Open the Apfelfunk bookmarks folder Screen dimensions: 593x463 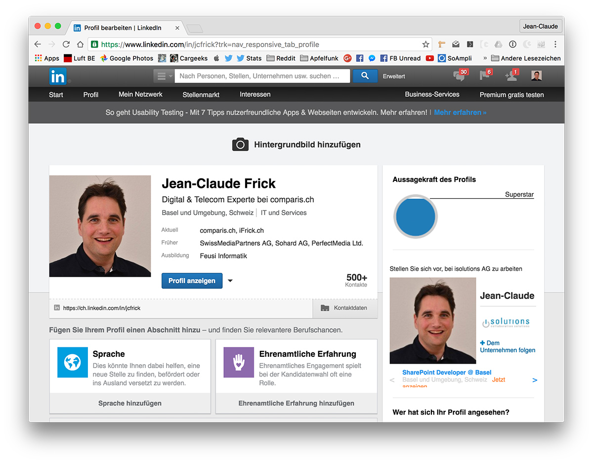point(319,58)
